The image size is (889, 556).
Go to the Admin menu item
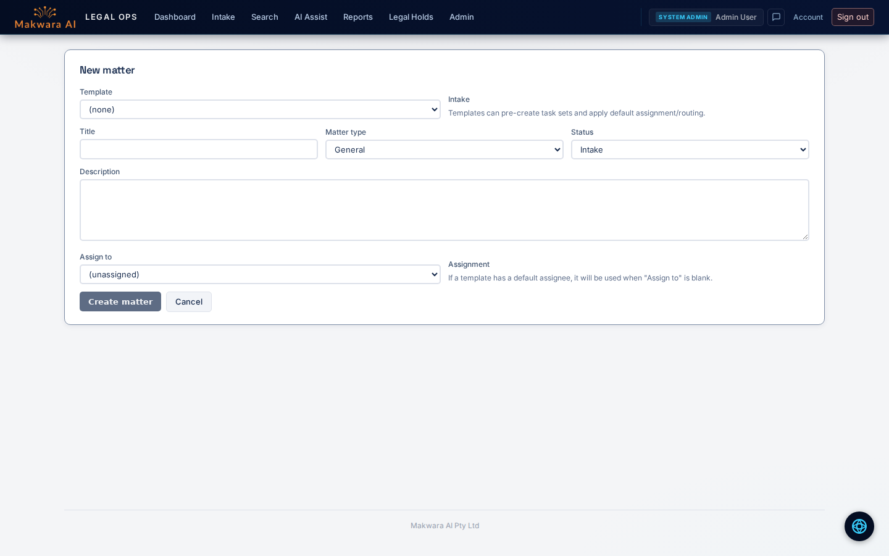[x=461, y=17]
